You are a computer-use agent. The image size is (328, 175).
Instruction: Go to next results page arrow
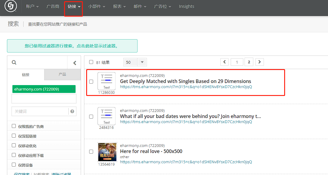[260, 62]
